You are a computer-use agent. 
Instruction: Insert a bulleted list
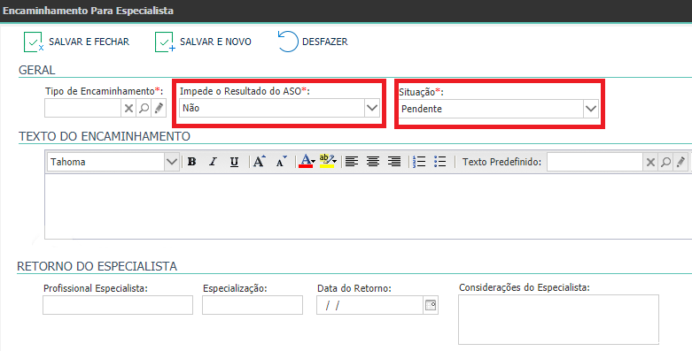[440, 162]
